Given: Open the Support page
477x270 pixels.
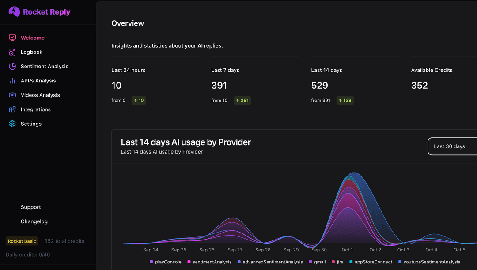Looking at the screenshot, I should click(x=30, y=207).
